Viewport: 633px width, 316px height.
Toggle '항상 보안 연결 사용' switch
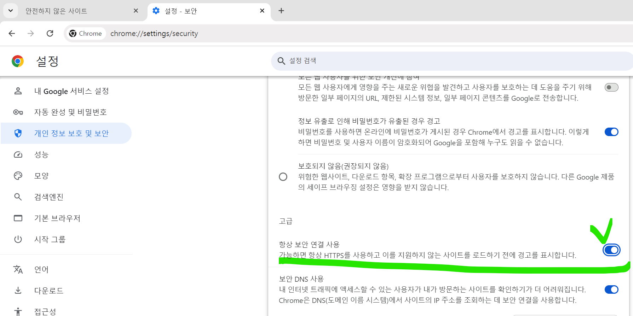point(611,250)
